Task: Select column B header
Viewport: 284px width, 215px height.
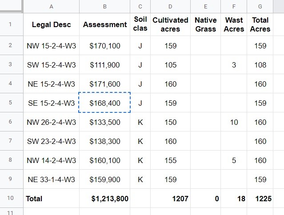Action: (105, 7)
